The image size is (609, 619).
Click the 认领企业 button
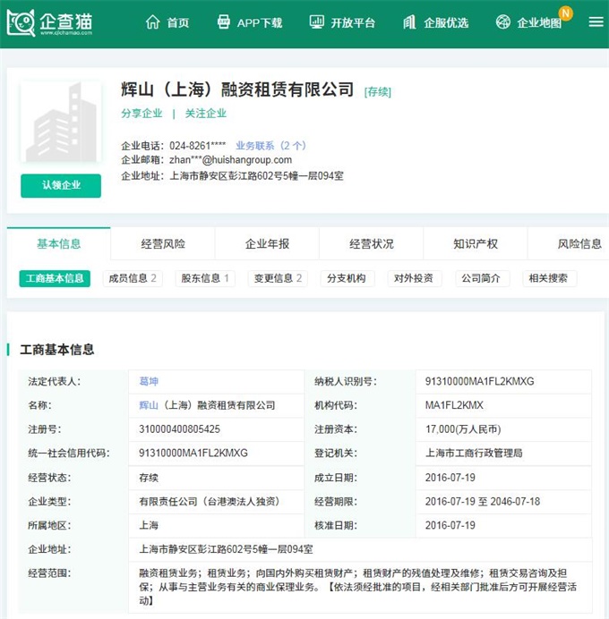point(61,185)
